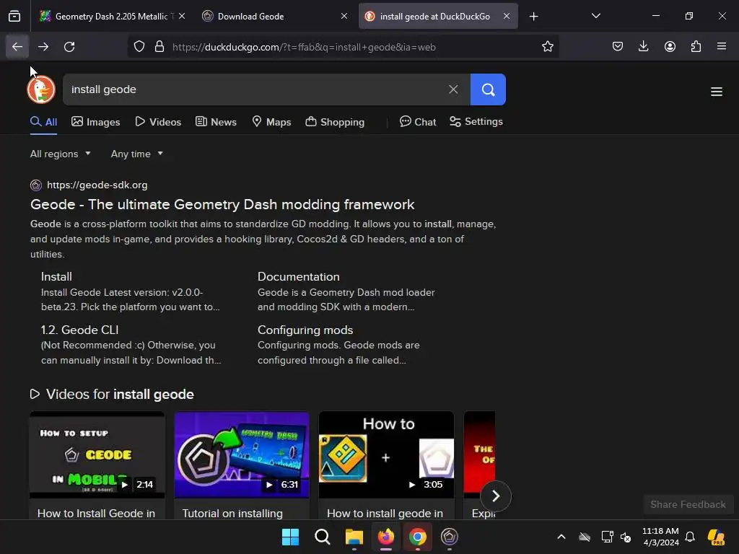The width and height of the screenshot is (739, 554).
Task: Show next videos with the carousel arrow
Action: click(495, 496)
